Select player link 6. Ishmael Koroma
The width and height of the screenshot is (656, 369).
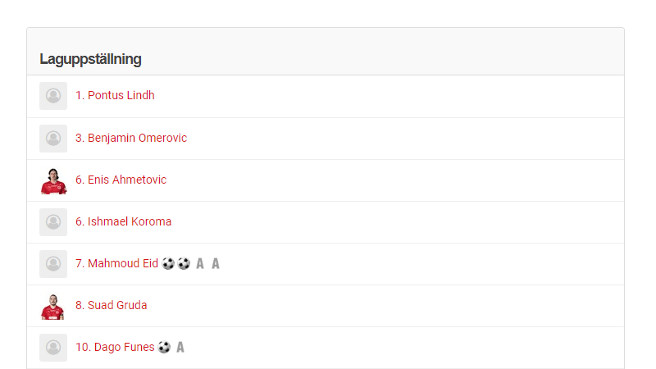click(123, 221)
